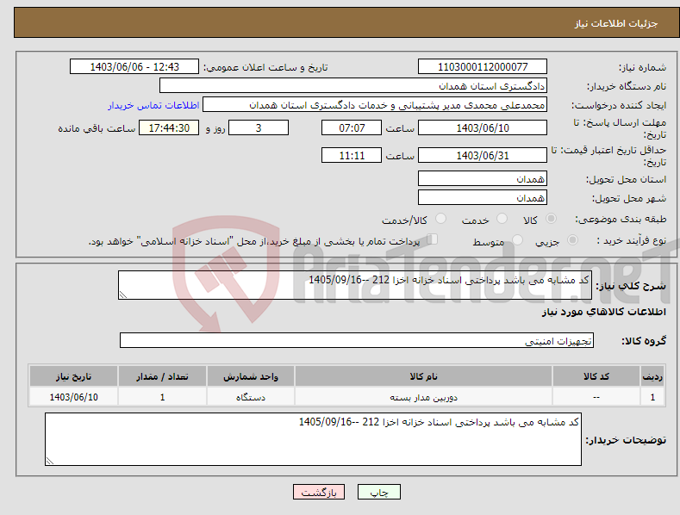Screen dimensions: 680x515
Task: Click the اطلاعات کالاهای مورد نیاز heading
Action: tap(603, 312)
